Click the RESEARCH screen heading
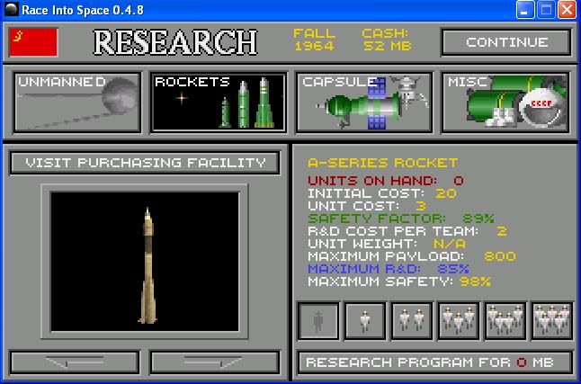581x384 pixels. pos(175,42)
